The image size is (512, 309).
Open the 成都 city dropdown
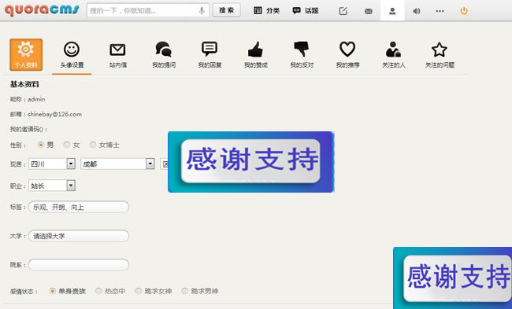coord(117,164)
